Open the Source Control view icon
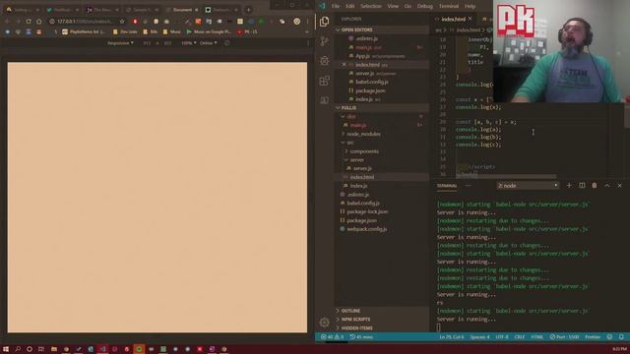This screenshot has height=354, width=630. (324, 41)
